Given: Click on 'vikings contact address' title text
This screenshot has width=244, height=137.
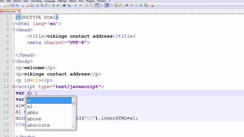Looking at the screenshot, I should [x=80, y=36].
